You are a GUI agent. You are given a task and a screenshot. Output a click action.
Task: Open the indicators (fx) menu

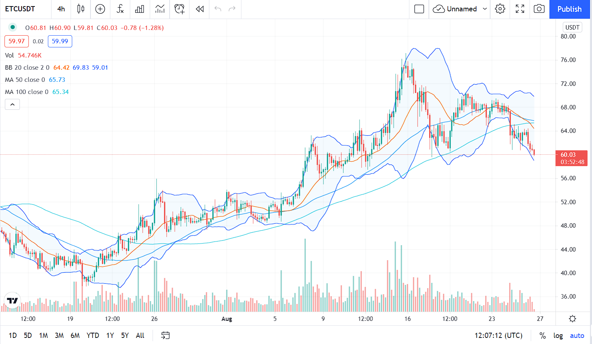tap(120, 9)
